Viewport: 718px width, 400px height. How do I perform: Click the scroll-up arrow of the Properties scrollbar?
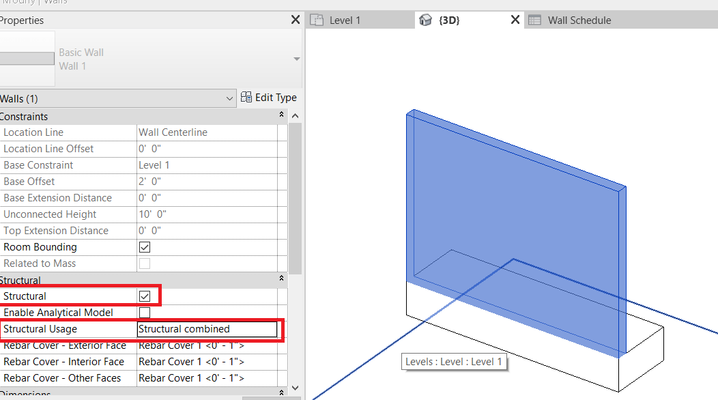[294, 115]
